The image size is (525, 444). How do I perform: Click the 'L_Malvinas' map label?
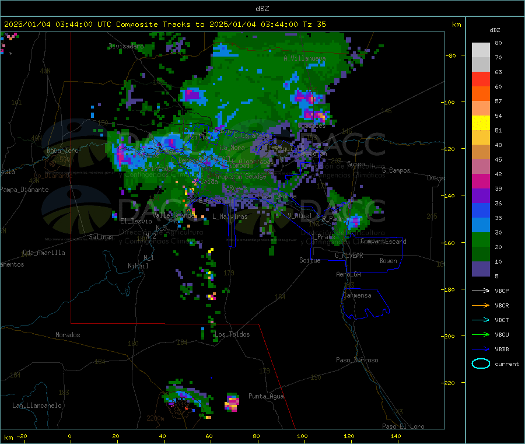pos(230,216)
